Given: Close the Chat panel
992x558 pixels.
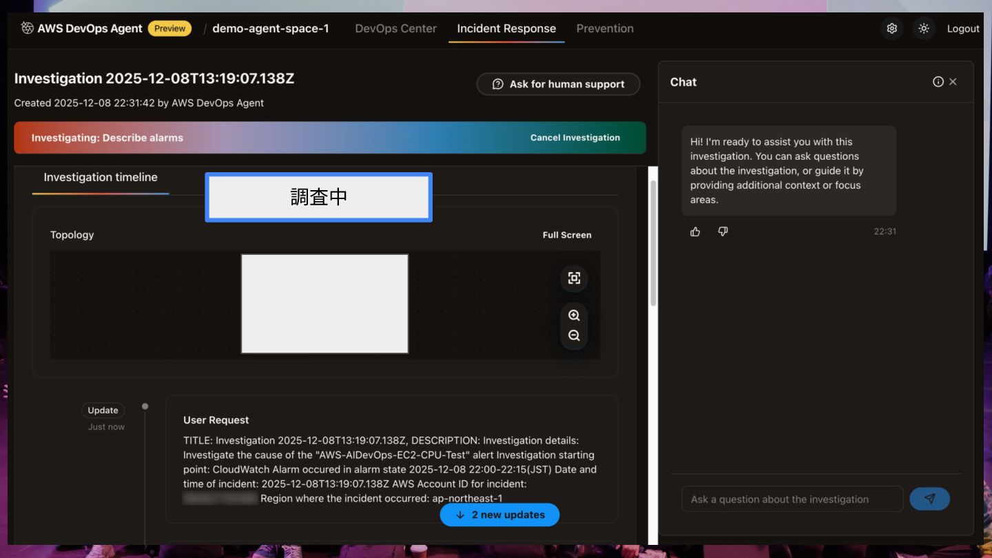Looking at the screenshot, I should coord(953,81).
